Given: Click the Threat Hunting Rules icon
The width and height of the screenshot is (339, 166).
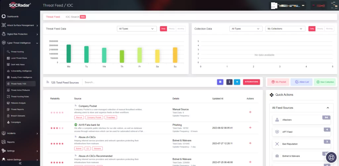Looking at the screenshot, I should [x=8, y=96].
